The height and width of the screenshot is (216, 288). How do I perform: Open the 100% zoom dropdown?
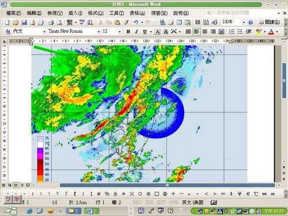click(x=244, y=22)
